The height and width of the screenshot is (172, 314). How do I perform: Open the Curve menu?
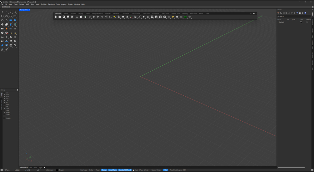click(x=16, y=4)
